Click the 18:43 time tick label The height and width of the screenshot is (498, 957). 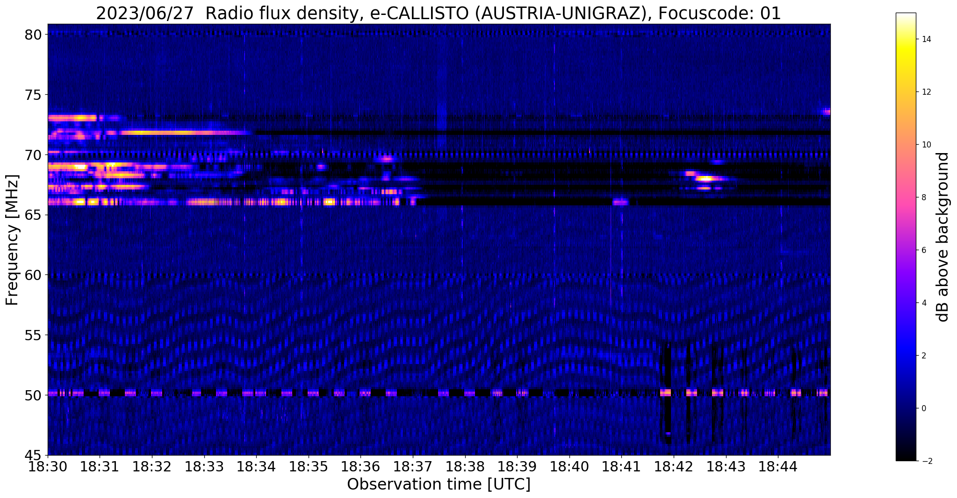(726, 466)
